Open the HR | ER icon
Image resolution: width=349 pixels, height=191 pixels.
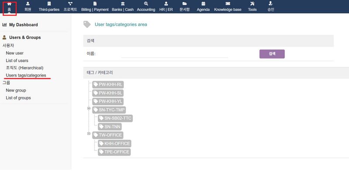click(x=166, y=4)
